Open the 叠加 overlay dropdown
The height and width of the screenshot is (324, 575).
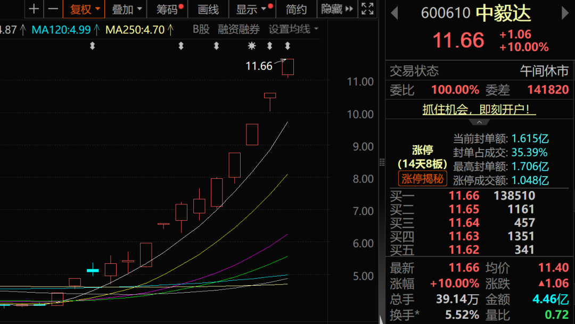coord(126,9)
